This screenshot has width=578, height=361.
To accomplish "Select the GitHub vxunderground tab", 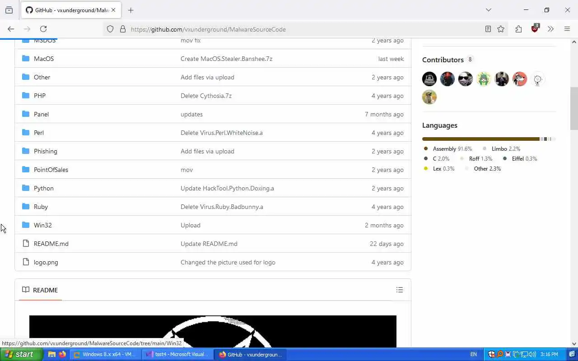I will [x=71, y=10].
